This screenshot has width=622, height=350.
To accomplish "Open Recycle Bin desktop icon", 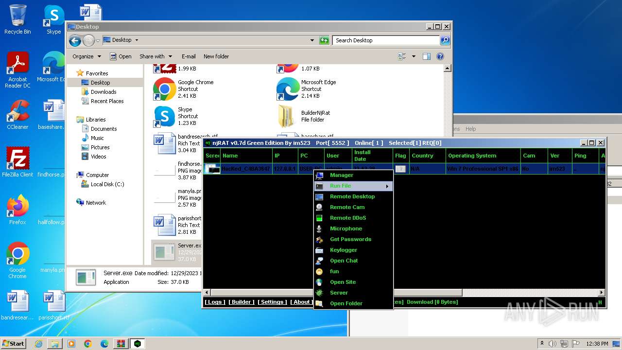I will [17, 19].
